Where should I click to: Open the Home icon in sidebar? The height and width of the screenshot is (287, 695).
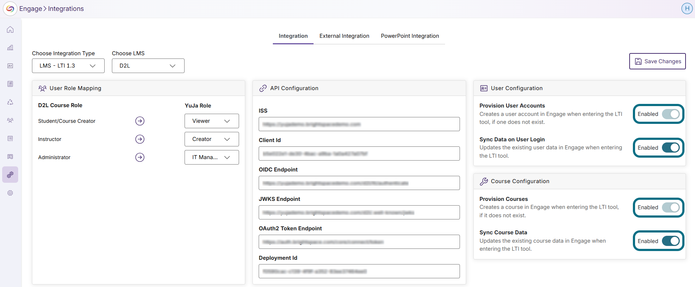pyautogui.click(x=10, y=29)
